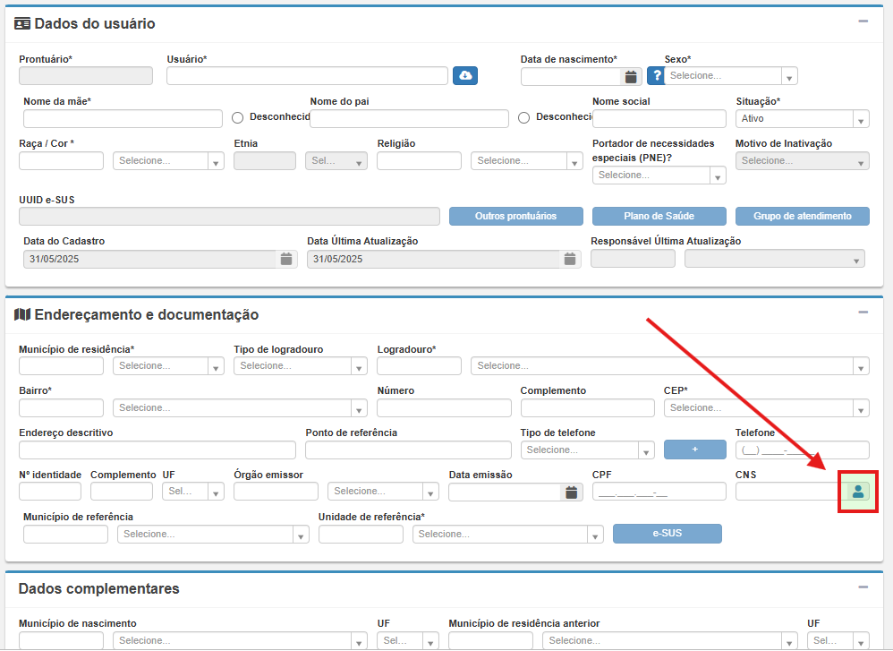Expand the Situação dropdown showing Ativo
Viewport: 893px width, 651px height.
click(x=802, y=118)
